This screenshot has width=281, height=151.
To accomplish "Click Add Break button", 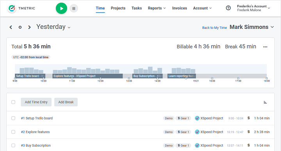I will click(x=66, y=102).
